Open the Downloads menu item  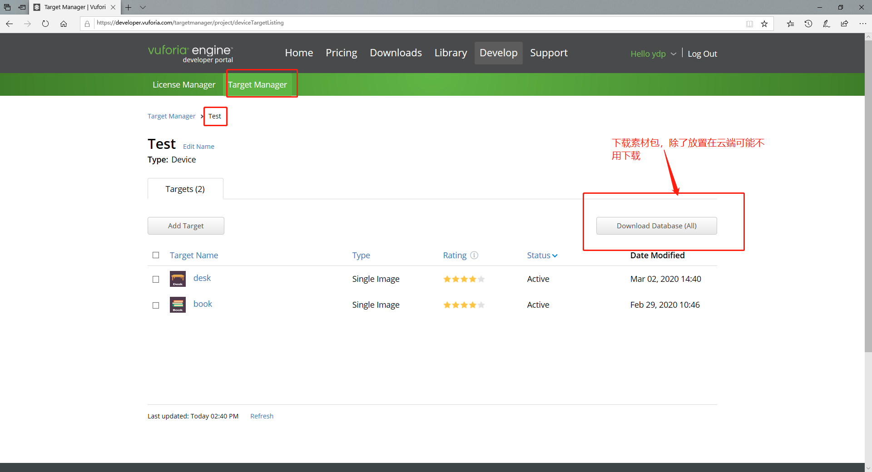396,53
